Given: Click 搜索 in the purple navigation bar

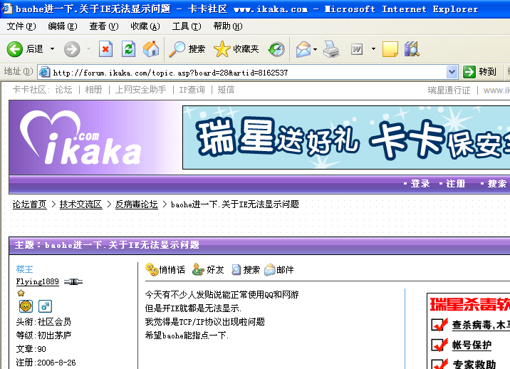Looking at the screenshot, I should pyautogui.click(x=496, y=184).
